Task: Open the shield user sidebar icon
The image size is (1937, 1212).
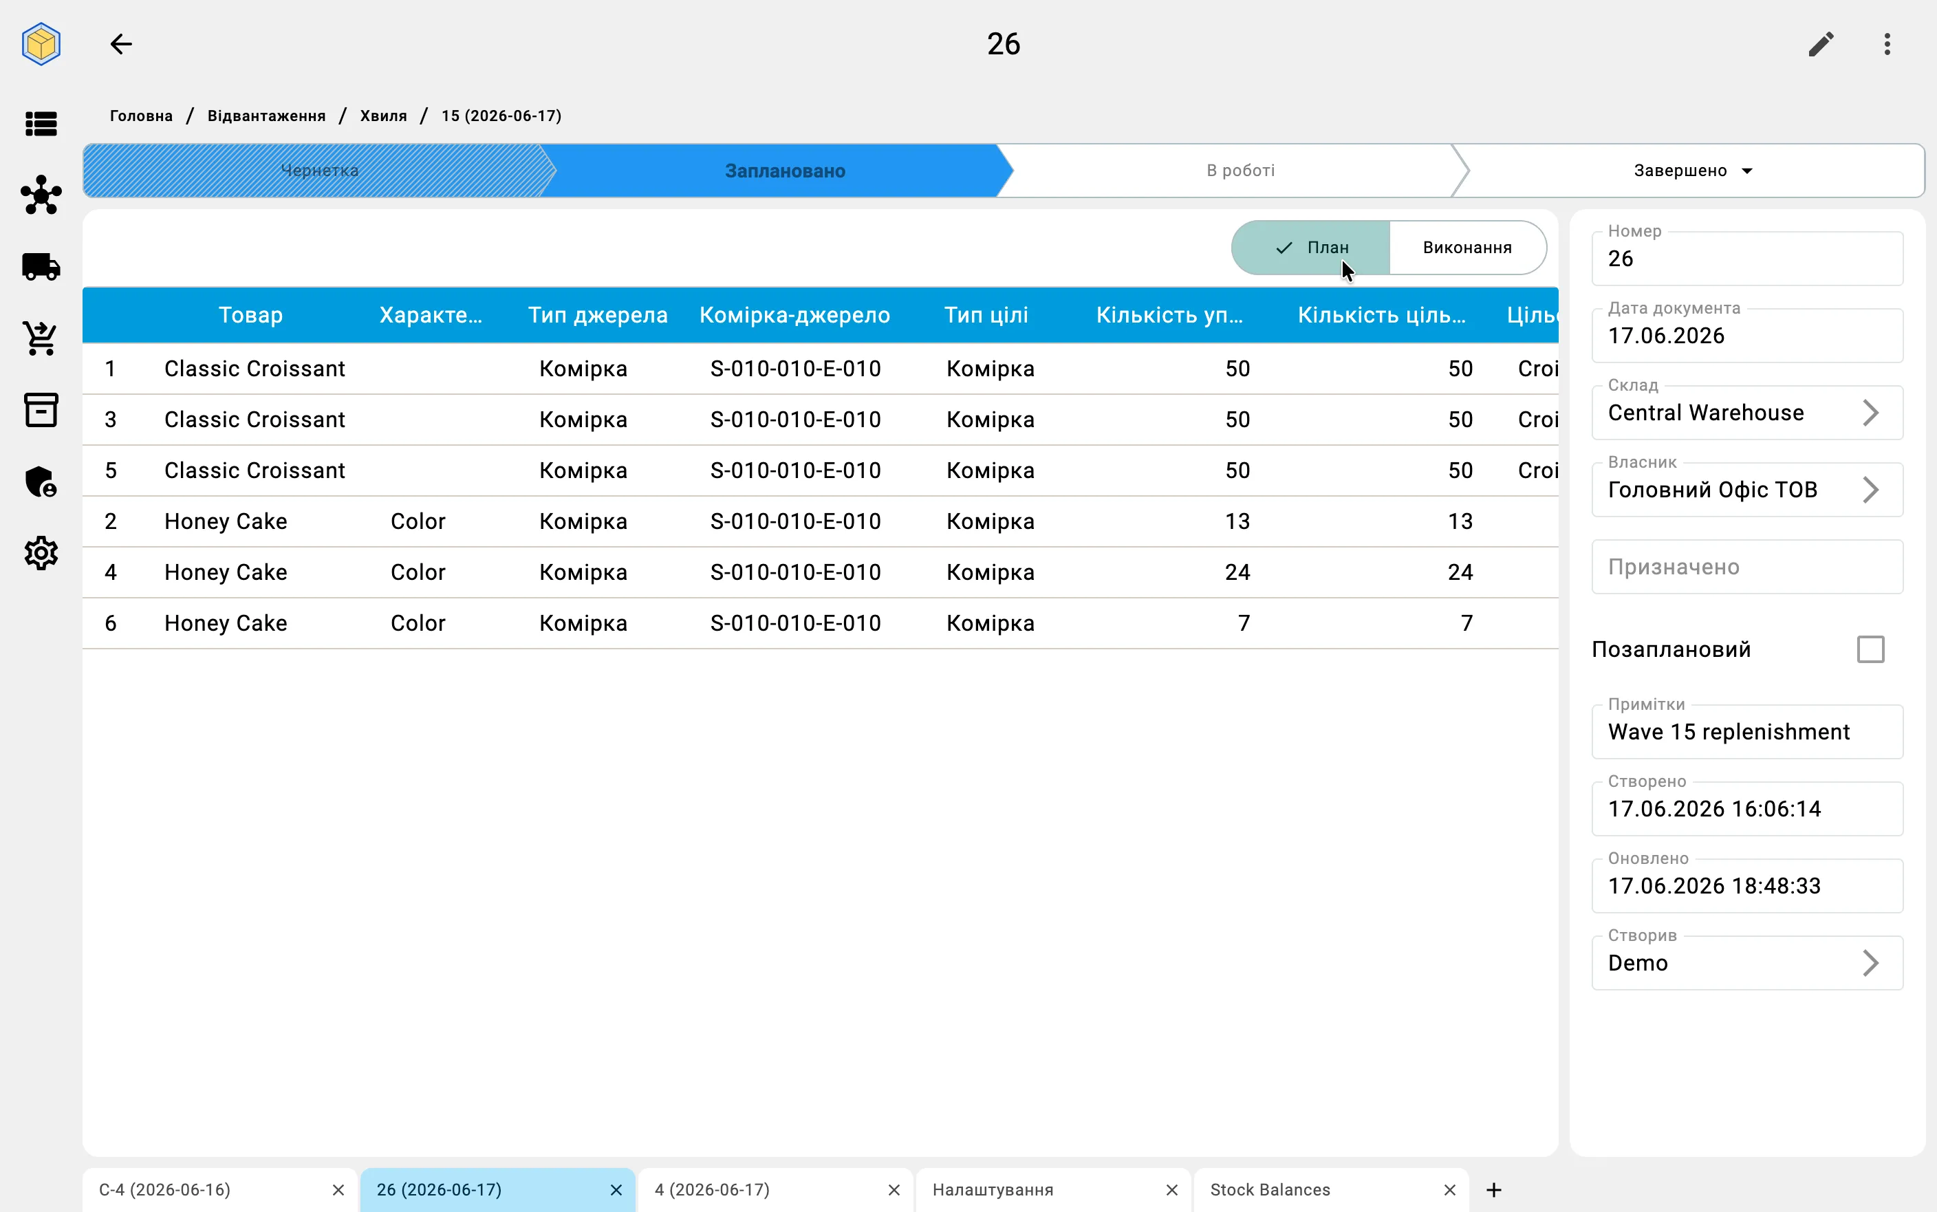Action: [x=41, y=481]
